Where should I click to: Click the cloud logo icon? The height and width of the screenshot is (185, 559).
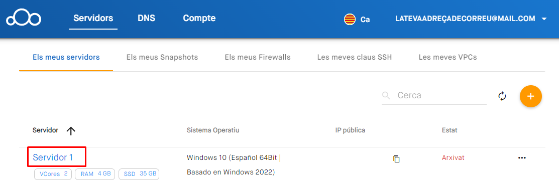[24, 19]
